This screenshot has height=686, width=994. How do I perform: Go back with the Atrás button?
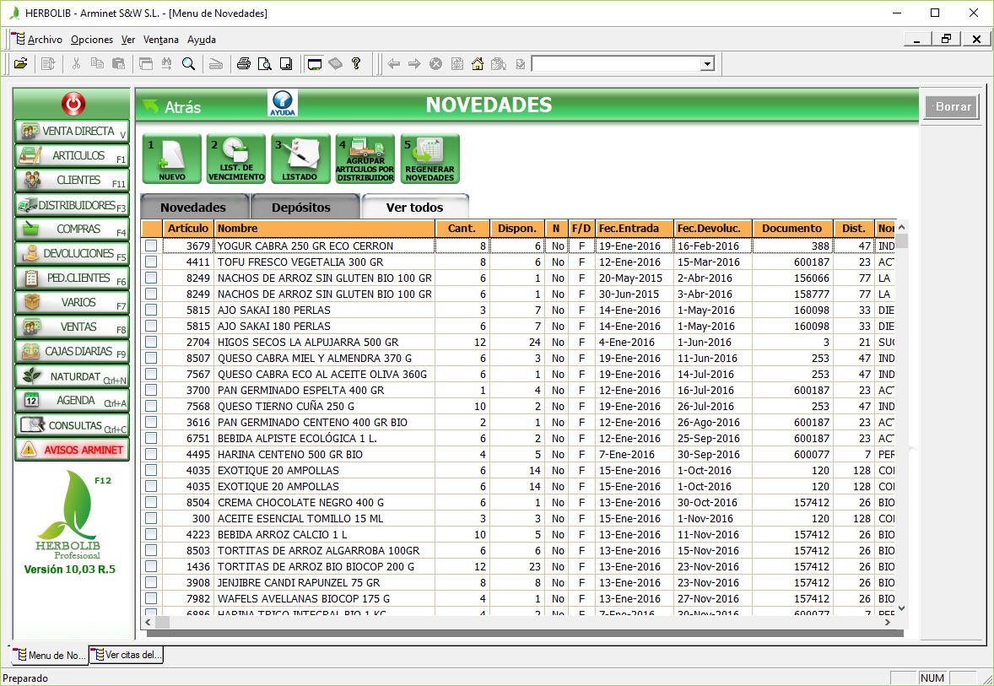coord(172,106)
